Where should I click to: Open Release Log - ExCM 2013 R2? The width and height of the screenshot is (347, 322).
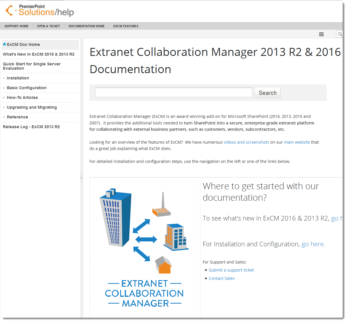(31, 127)
